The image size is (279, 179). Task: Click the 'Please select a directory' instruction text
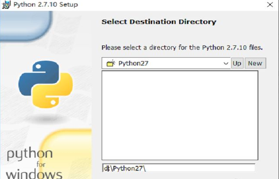182,47
